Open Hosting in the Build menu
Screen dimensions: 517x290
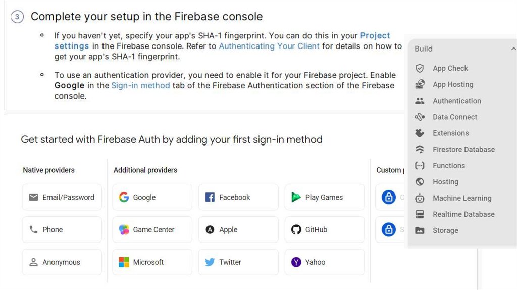(445, 182)
